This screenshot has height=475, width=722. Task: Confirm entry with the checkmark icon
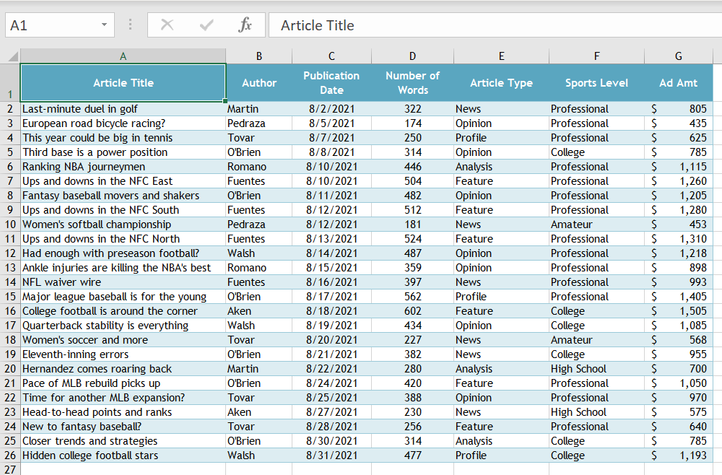(x=206, y=25)
